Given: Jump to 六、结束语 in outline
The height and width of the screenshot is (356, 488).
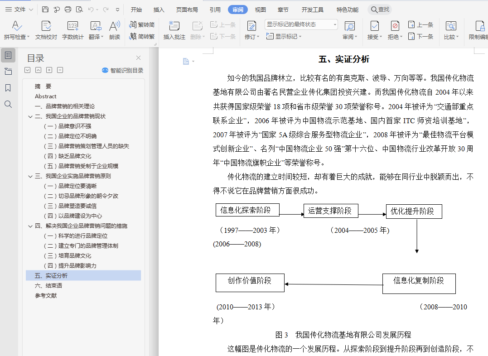Looking at the screenshot, I should click(48, 286).
